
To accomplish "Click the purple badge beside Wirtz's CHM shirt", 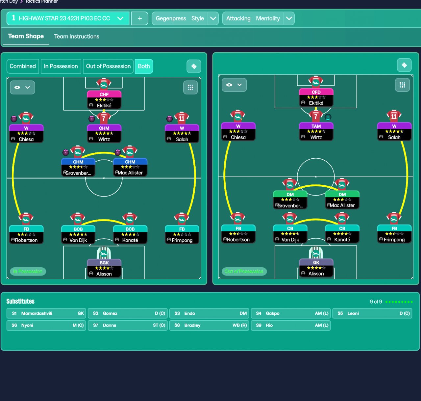I will pos(92,119).
